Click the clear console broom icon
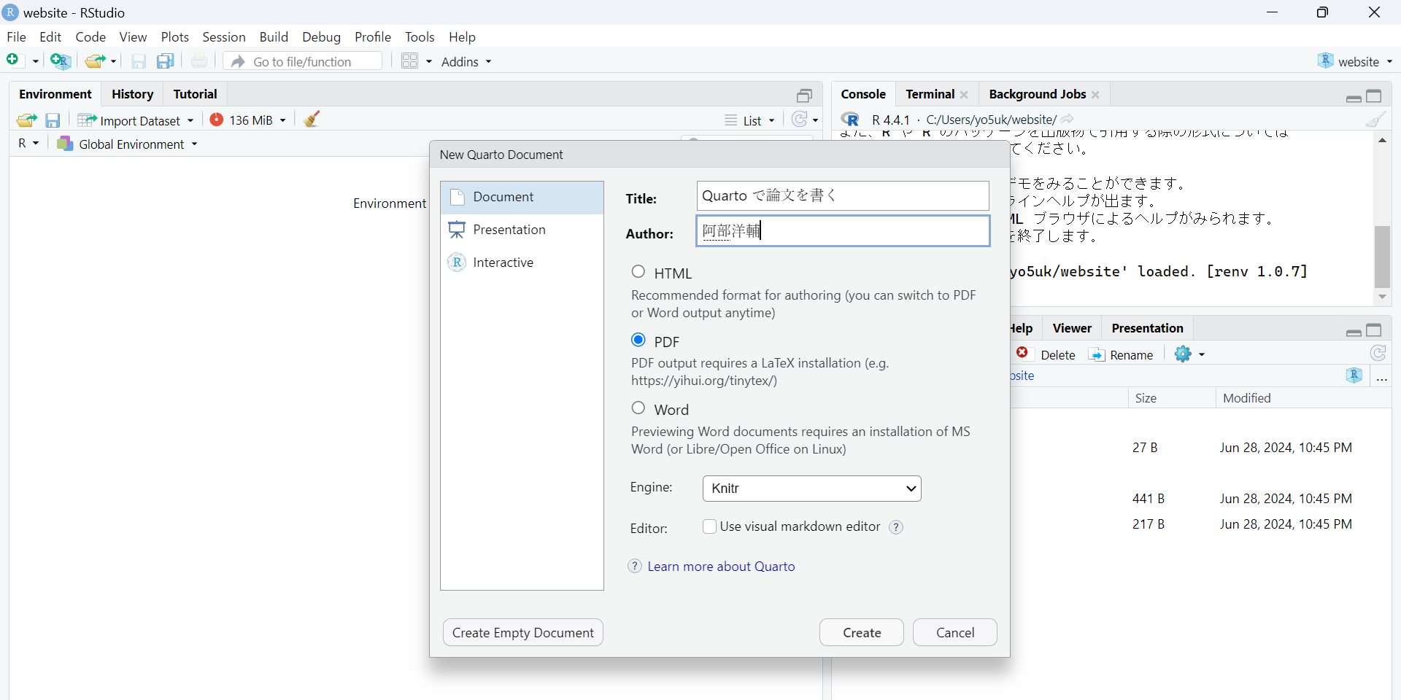The width and height of the screenshot is (1401, 700). click(x=1375, y=120)
